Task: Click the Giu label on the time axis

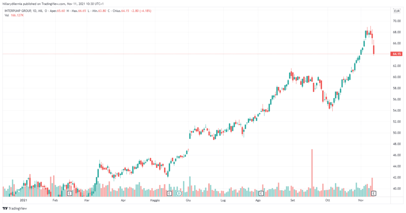Action: [x=188, y=201]
